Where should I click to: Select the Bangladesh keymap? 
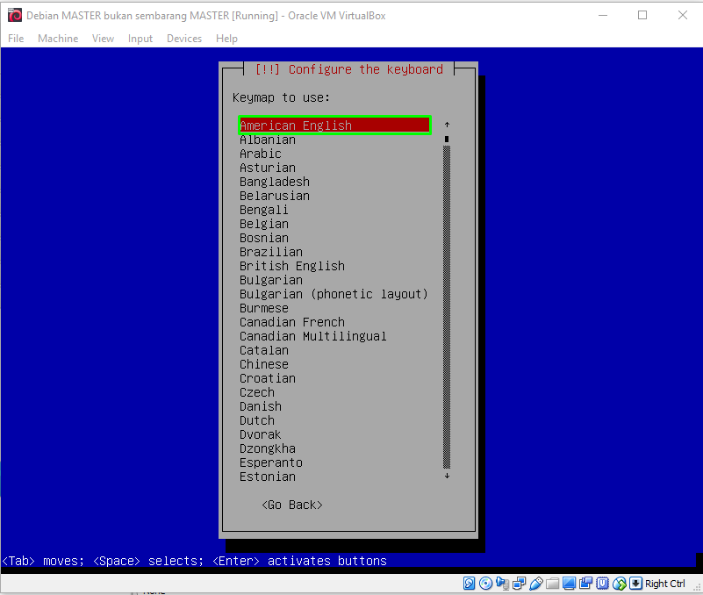(275, 182)
